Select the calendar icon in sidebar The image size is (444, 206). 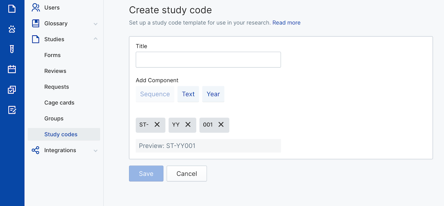click(x=12, y=69)
